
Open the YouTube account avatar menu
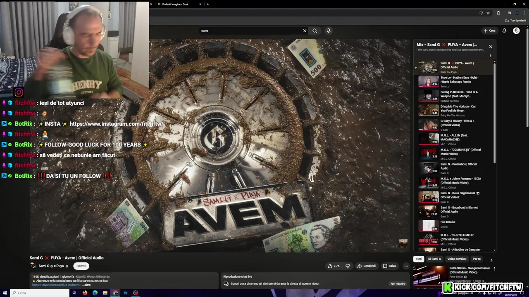pyautogui.click(x=516, y=31)
